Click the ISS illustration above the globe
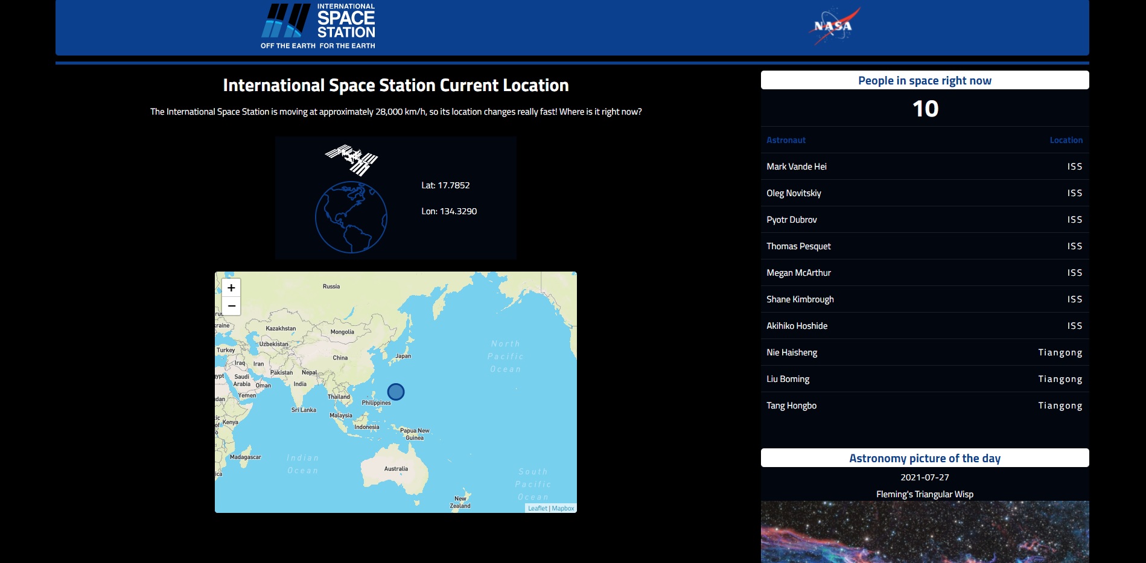Viewport: 1146px width, 563px height. [x=351, y=156]
